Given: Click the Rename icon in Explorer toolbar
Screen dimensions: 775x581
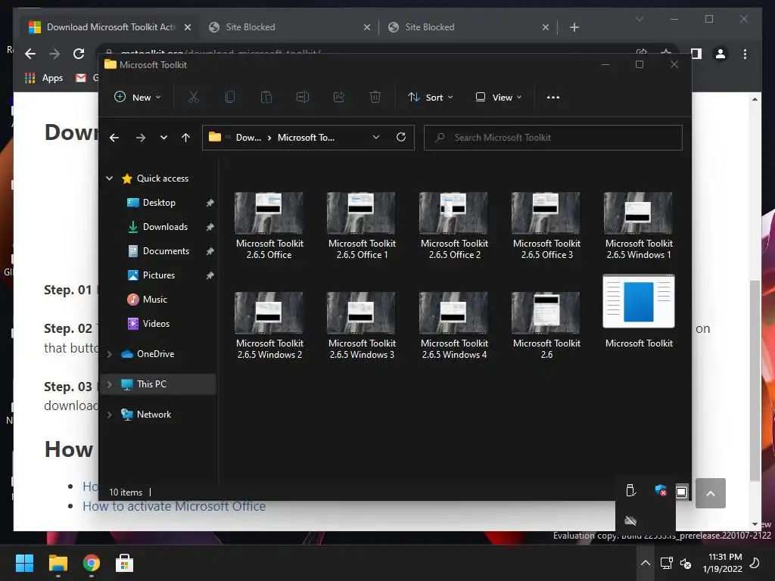Looking at the screenshot, I should pyautogui.click(x=303, y=98).
